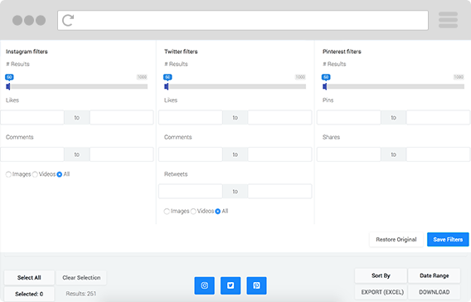Select Videos radio under Twitter filters

click(x=193, y=212)
